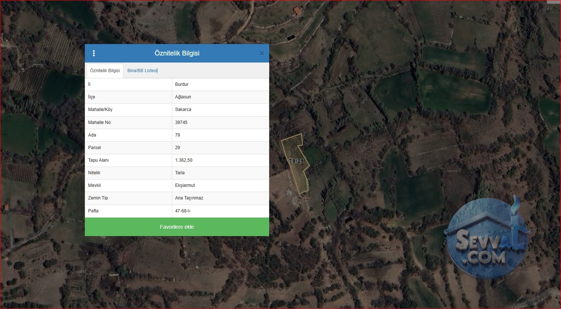Screen dimensions: 561x309
Task: Click the Favorilere ekle button
Action: pos(177,227)
